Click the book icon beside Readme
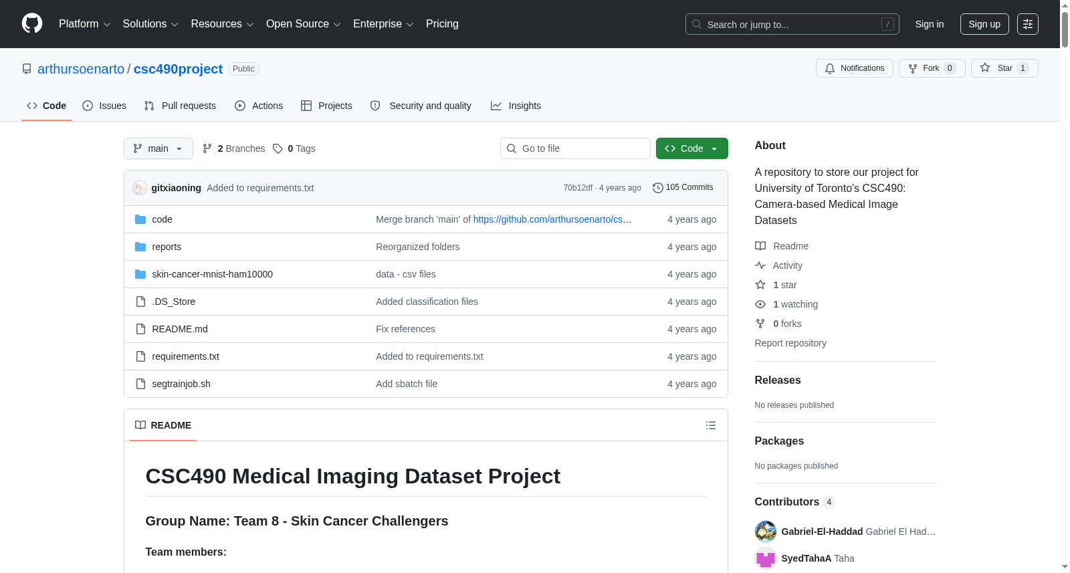Screen dimensions: 1070x573 click(x=760, y=246)
